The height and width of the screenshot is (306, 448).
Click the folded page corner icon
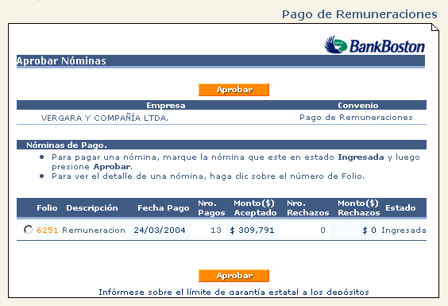point(434,28)
